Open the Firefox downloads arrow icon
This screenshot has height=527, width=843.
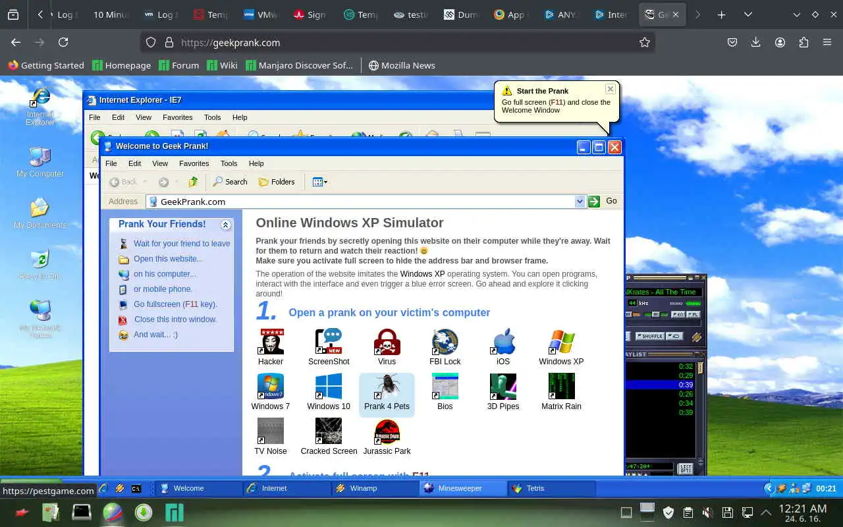coord(756,42)
